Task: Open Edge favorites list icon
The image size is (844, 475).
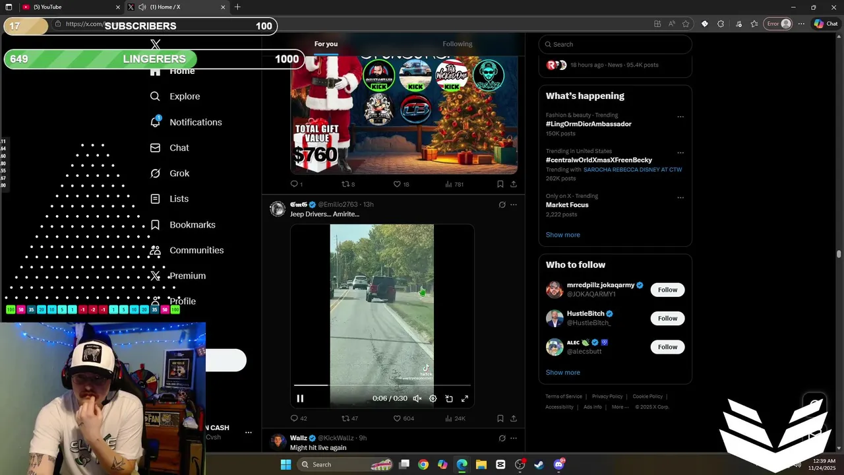Action: [x=754, y=24]
